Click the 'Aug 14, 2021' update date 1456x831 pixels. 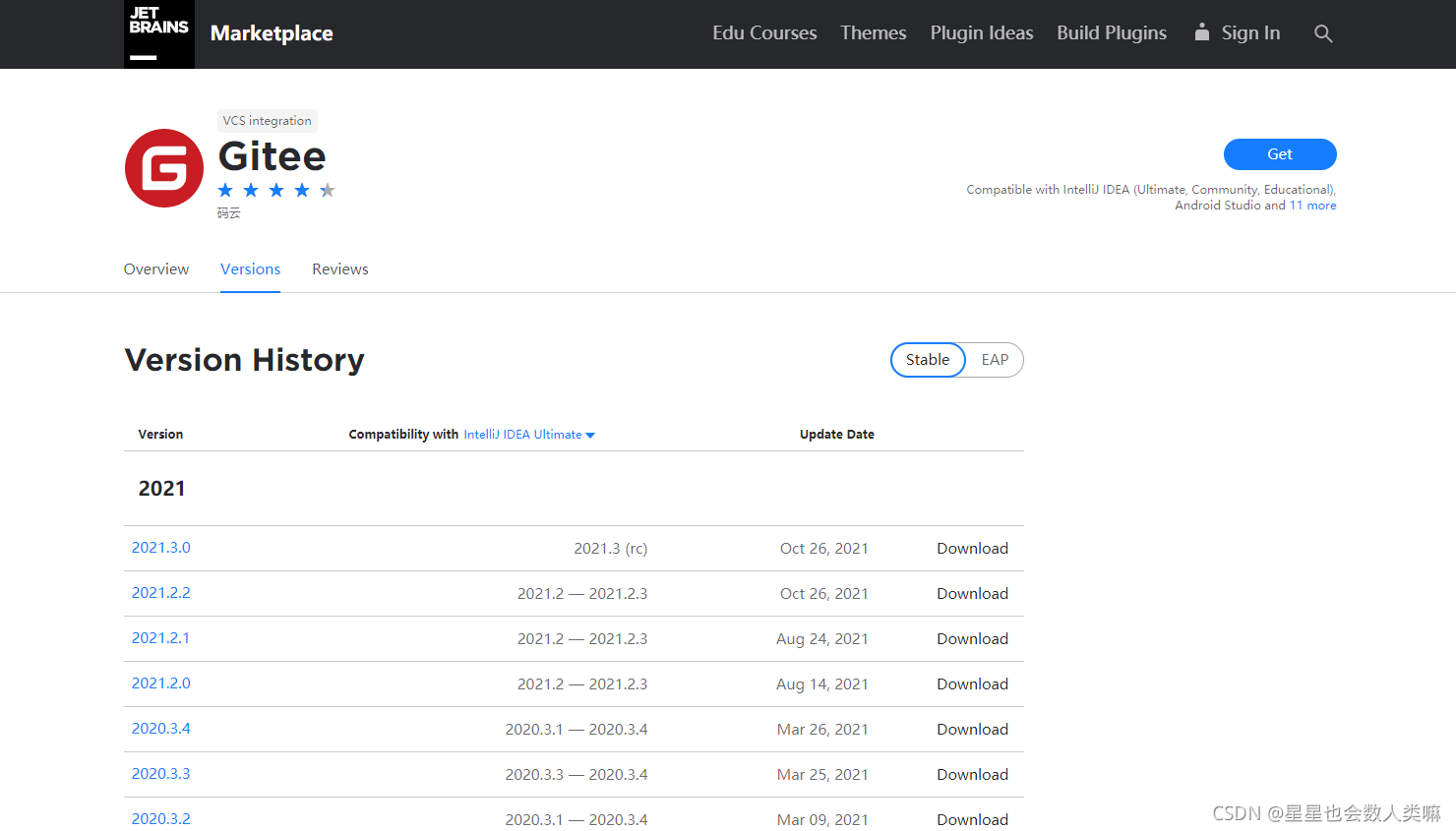(x=822, y=684)
